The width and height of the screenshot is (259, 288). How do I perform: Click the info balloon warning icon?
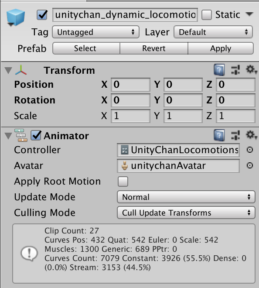coord(29,254)
